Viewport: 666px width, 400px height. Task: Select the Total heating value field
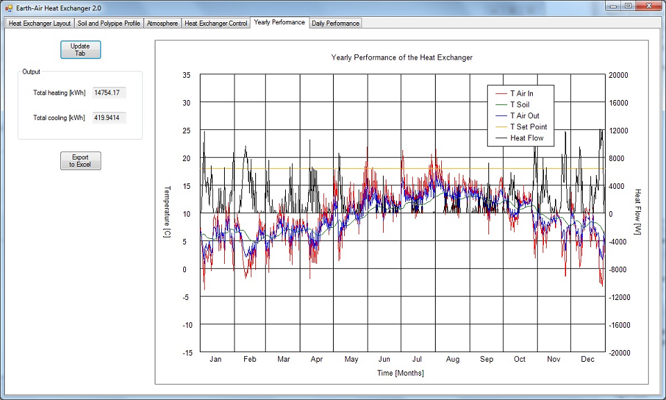109,92
